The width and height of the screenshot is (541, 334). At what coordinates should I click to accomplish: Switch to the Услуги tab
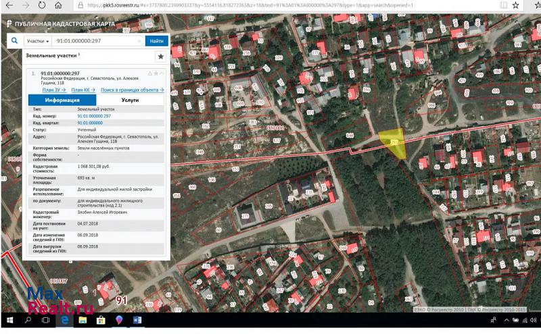coord(130,99)
